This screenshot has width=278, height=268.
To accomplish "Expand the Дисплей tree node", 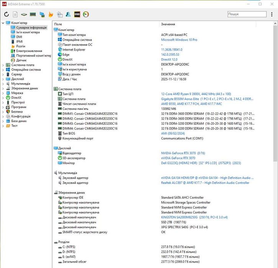I will coord(3,79).
